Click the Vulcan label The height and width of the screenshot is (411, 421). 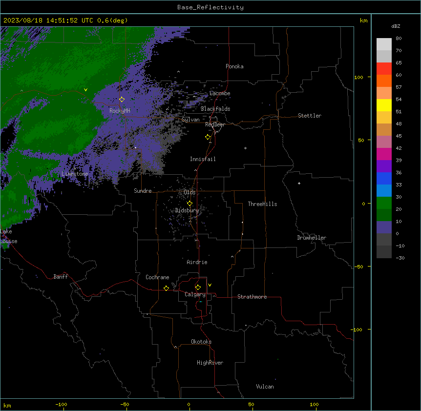265,387
